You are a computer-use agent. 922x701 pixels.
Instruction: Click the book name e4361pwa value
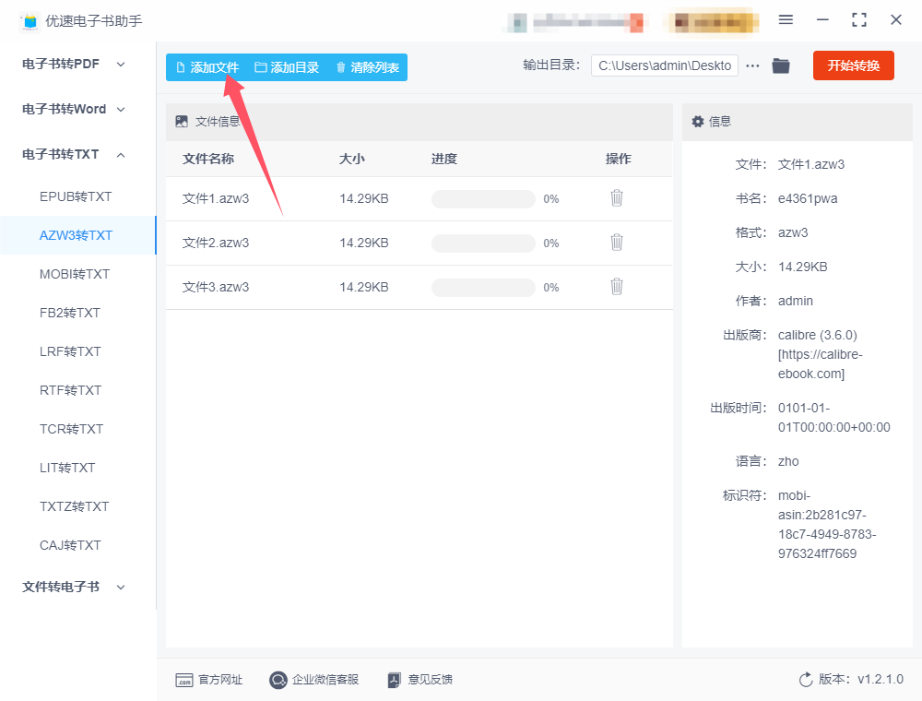coord(808,199)
